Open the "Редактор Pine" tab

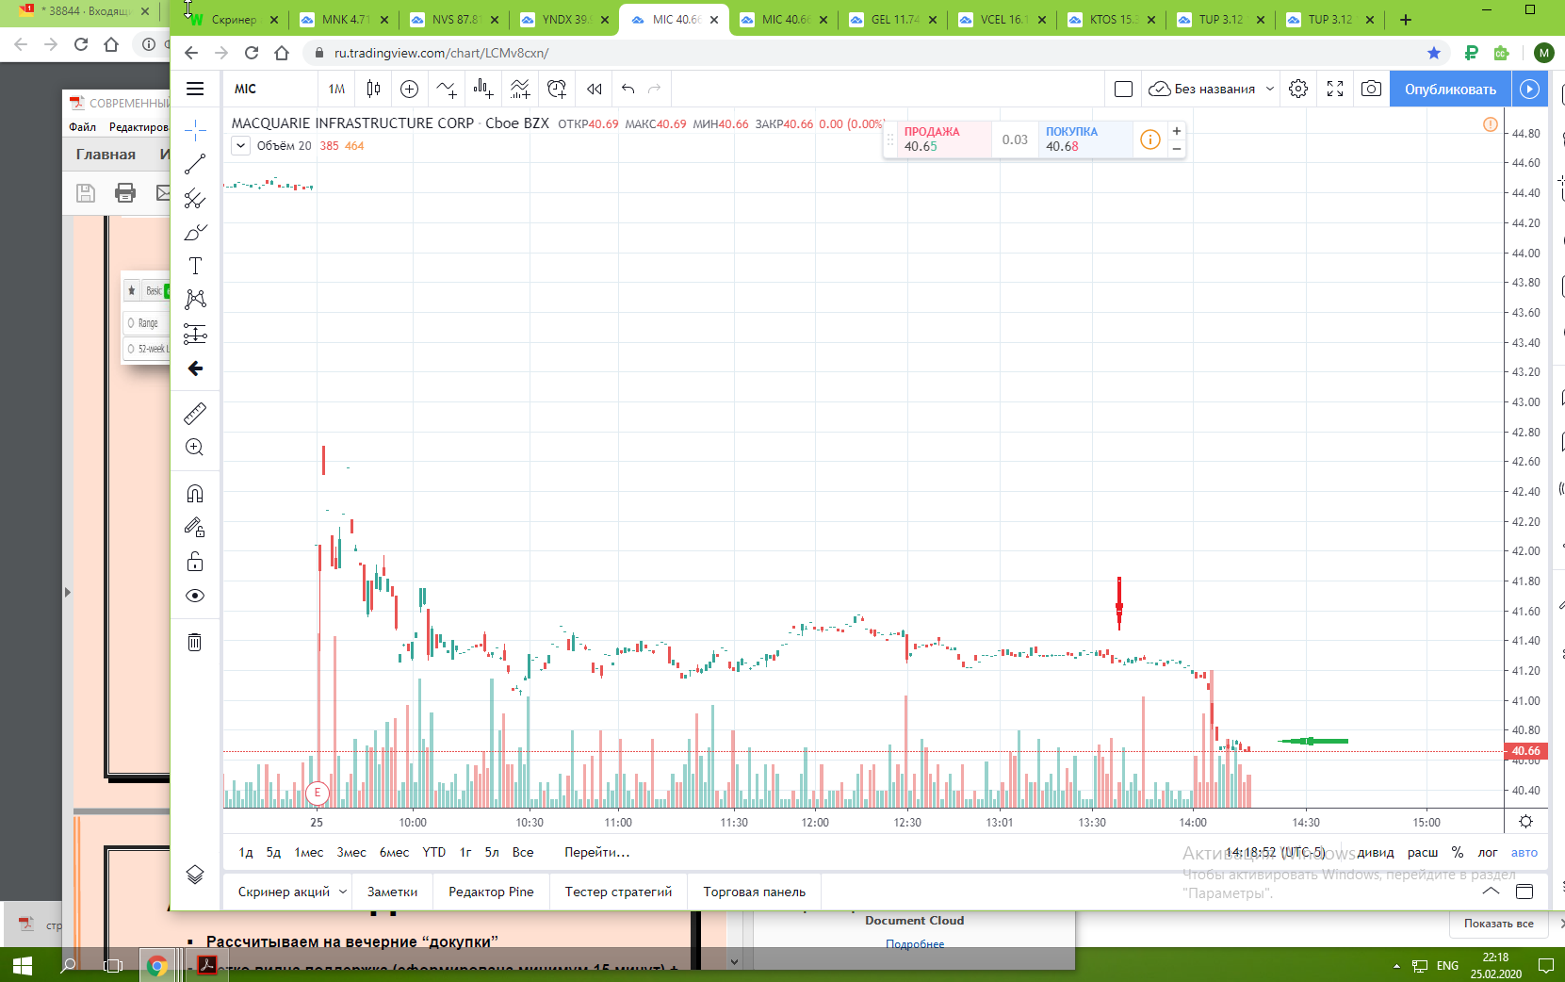pos(491,892)
